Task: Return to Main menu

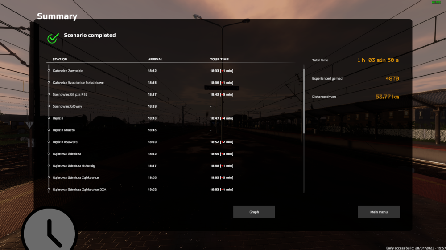Action: [379, 212]
